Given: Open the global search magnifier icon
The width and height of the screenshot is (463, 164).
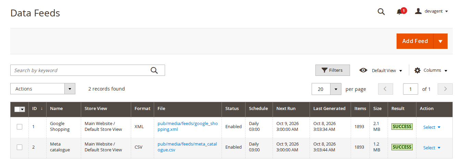Looking at the screenshot, I should pos(381,12).
